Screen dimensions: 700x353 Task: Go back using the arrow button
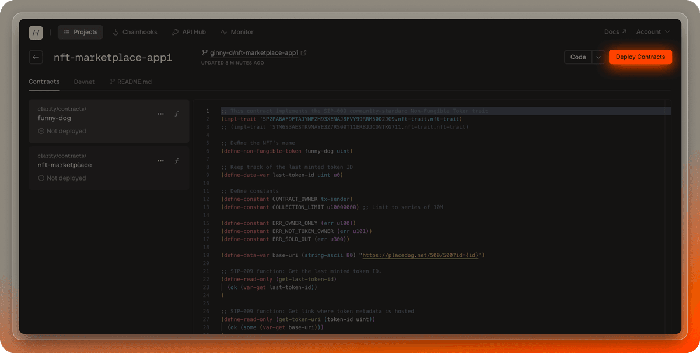coord(36,57)
